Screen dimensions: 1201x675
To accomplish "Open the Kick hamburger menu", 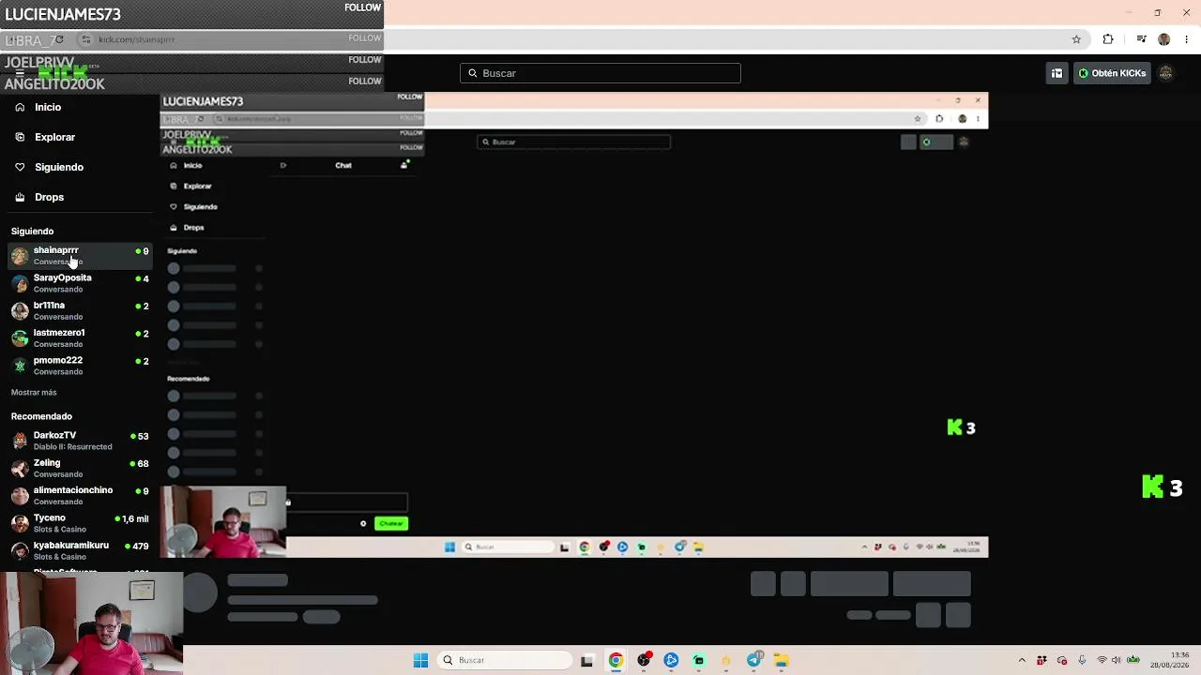I will (19, 73).
